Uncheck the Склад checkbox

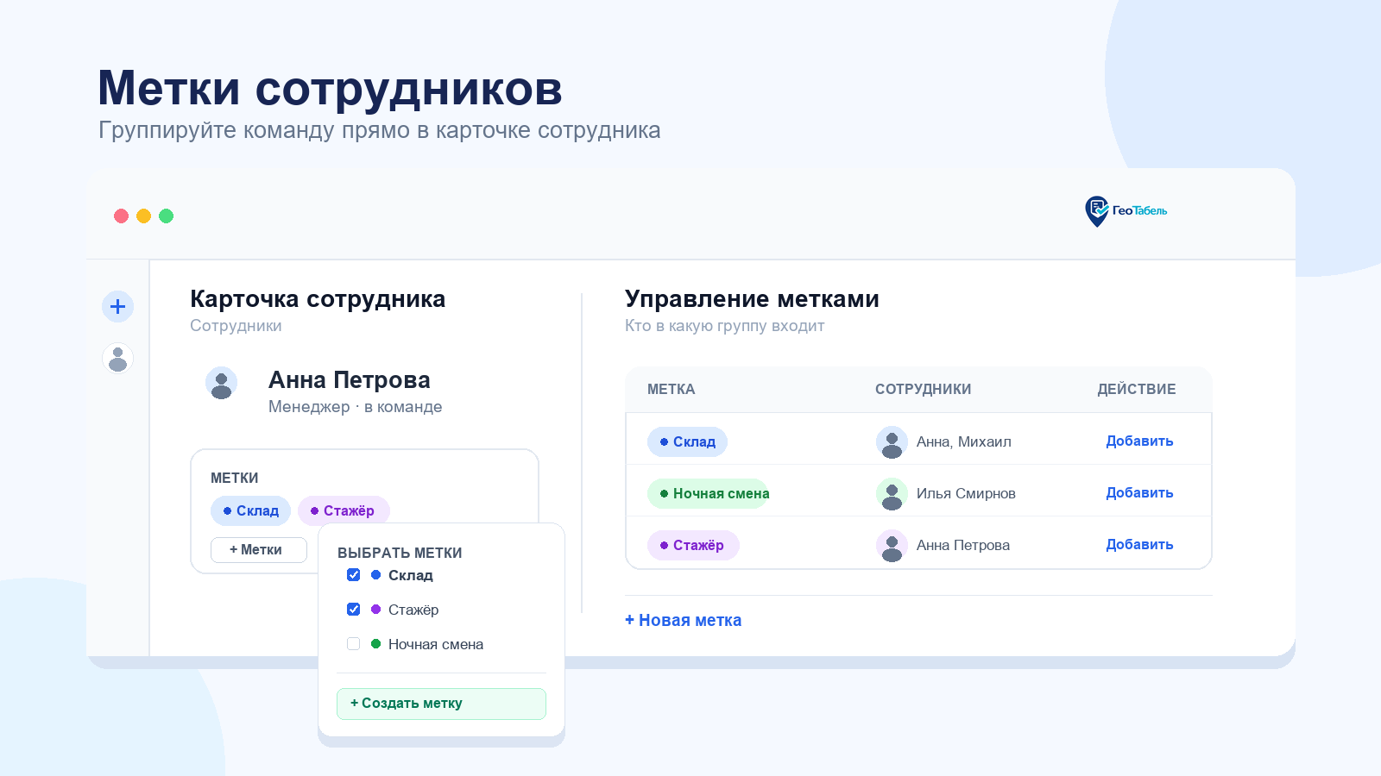[353, 575]
